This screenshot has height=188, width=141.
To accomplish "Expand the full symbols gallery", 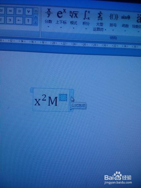I will coord(36,23).
